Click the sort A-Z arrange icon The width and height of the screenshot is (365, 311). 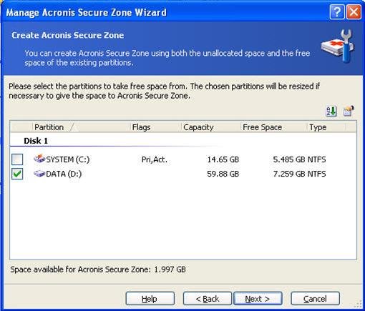[331, 112]
